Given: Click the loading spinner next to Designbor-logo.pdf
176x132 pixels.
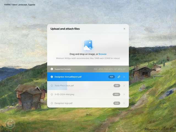Looking at the screenshot, I should (x=52, y=103).
